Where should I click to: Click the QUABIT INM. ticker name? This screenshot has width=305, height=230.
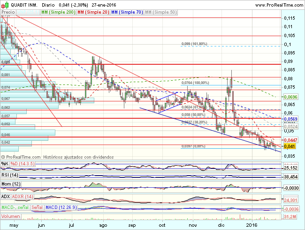click(x=24, y=5)
